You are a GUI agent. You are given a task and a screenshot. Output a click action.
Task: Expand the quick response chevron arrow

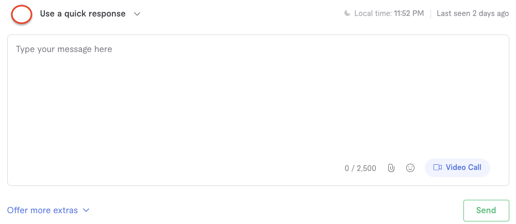(137, 14)
